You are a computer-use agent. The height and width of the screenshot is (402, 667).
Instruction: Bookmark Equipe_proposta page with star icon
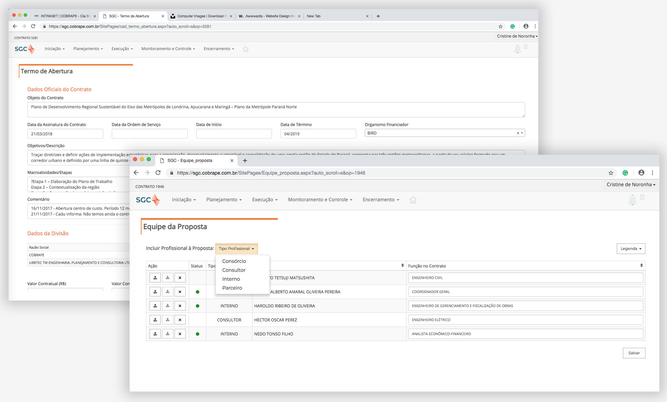pyautogui.click(x=611, y=173)
